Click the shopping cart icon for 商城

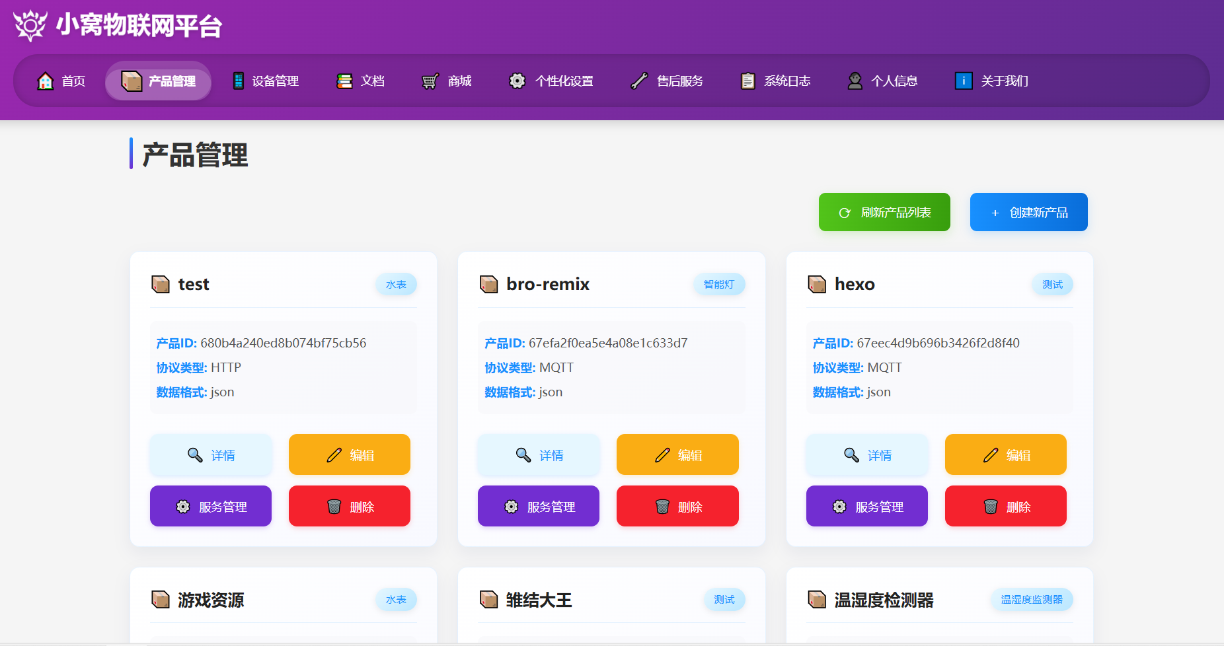[430, 81]
